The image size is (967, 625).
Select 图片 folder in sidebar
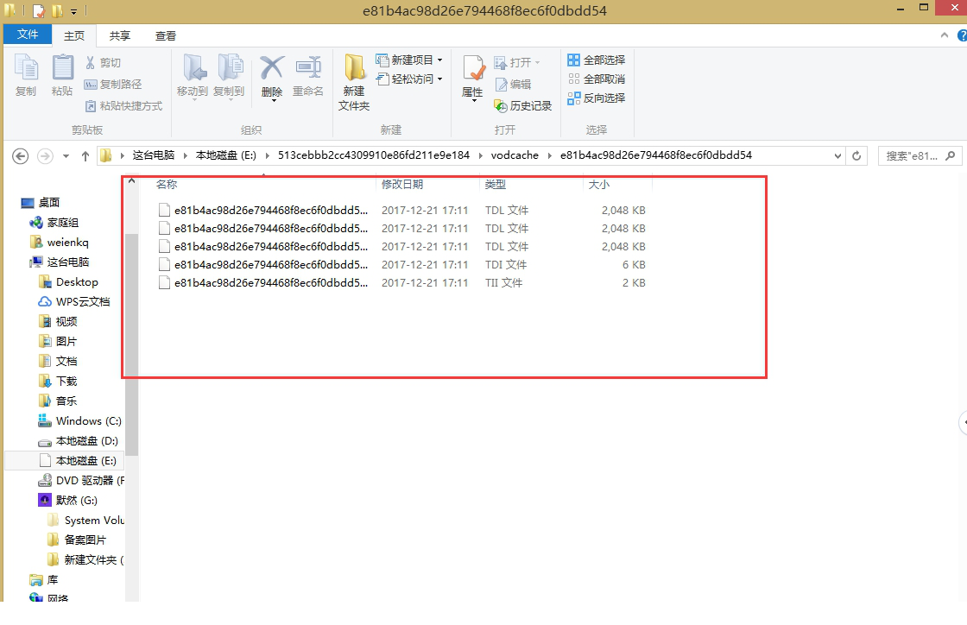pos(58,342)
